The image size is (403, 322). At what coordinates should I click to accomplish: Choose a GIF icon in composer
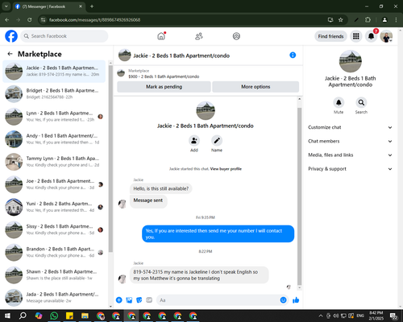[149, 300]
